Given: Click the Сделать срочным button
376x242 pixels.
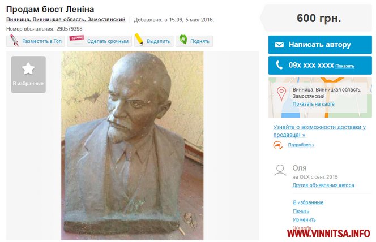Looking at the screenshot, I should [100, 41].
